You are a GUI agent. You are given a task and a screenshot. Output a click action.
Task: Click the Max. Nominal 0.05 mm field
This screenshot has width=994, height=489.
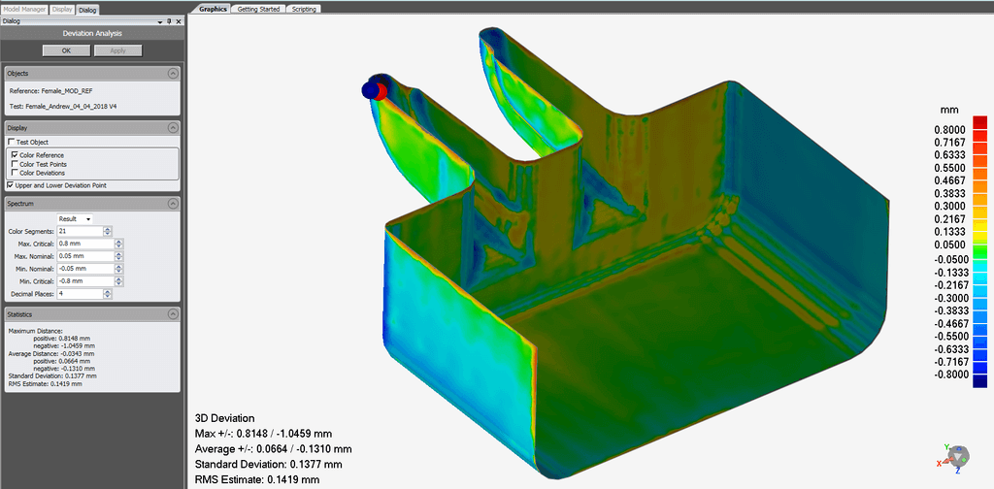pyautogui.click(x=85, y=256)
